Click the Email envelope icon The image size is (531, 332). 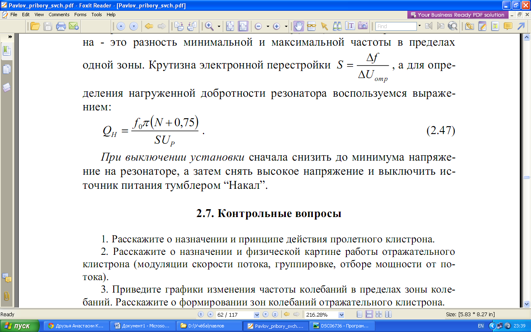[74, 26]
